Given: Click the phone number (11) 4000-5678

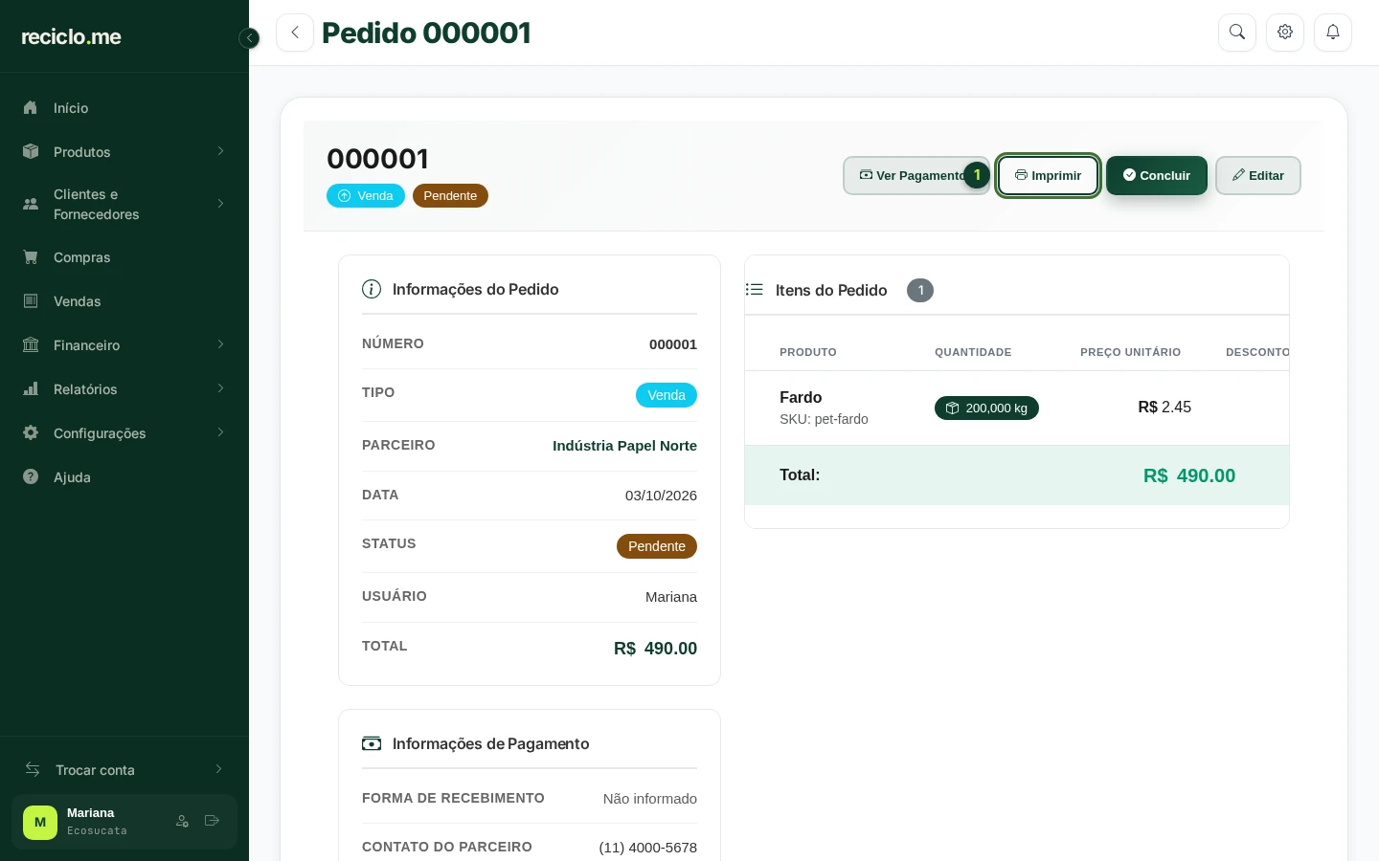Looking at the screenshot, I should coord(648,848).
